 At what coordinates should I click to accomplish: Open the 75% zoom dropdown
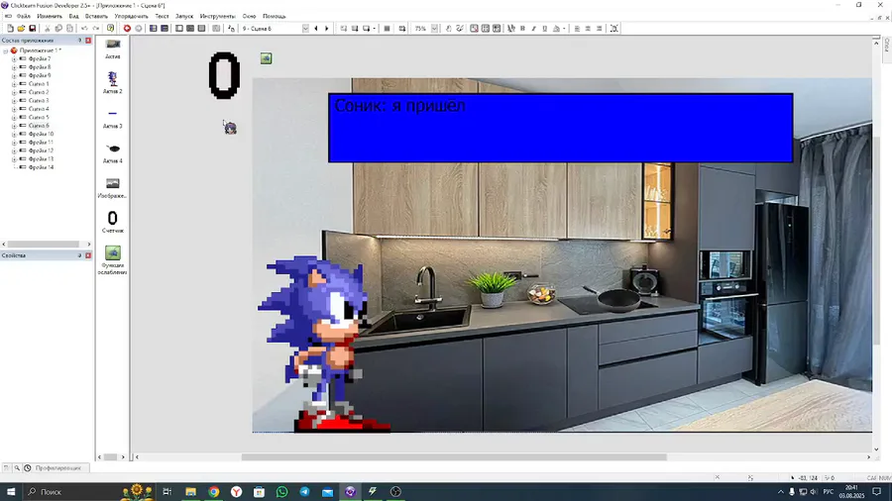click(x=435, y=29)
